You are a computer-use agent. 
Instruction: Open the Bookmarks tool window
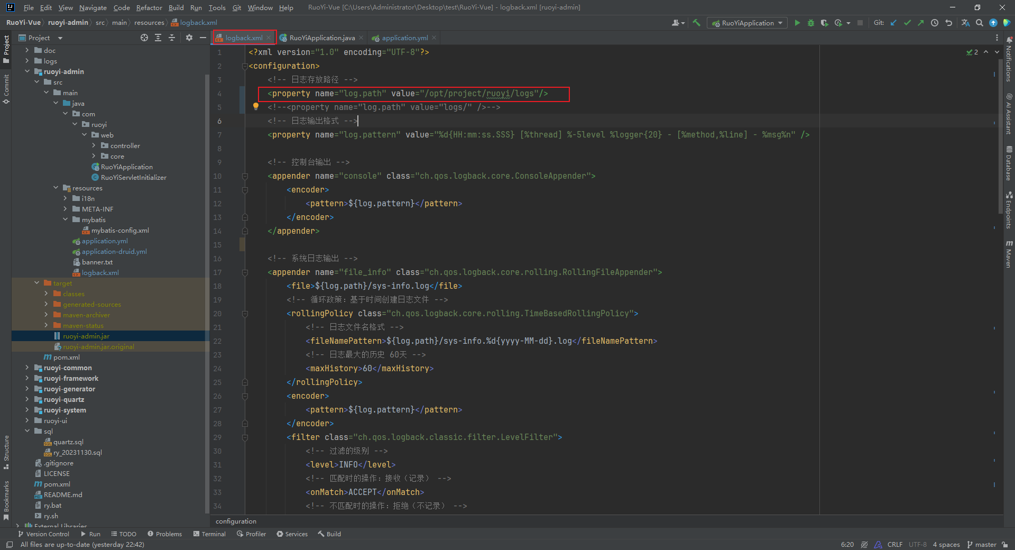pos(6,500)
